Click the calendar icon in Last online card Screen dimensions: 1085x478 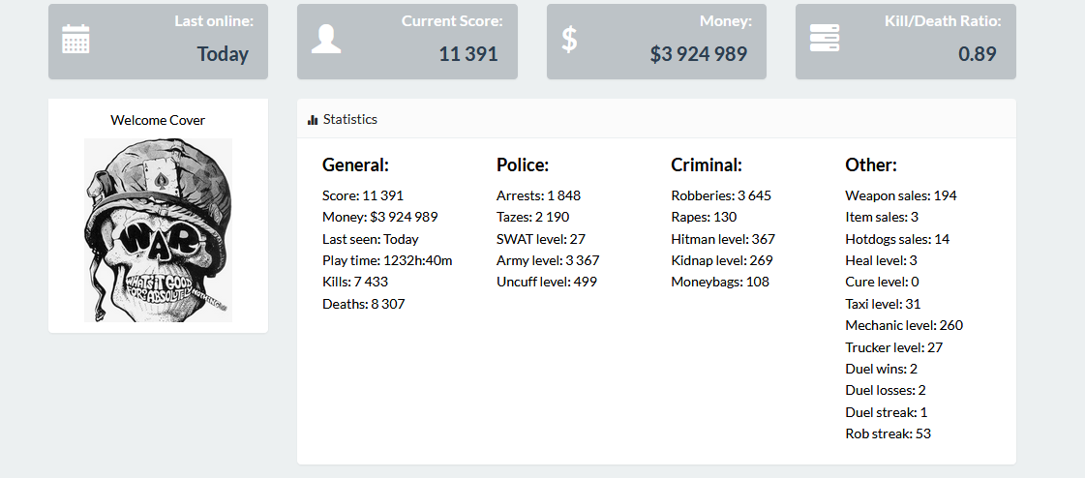click(75, 39)
